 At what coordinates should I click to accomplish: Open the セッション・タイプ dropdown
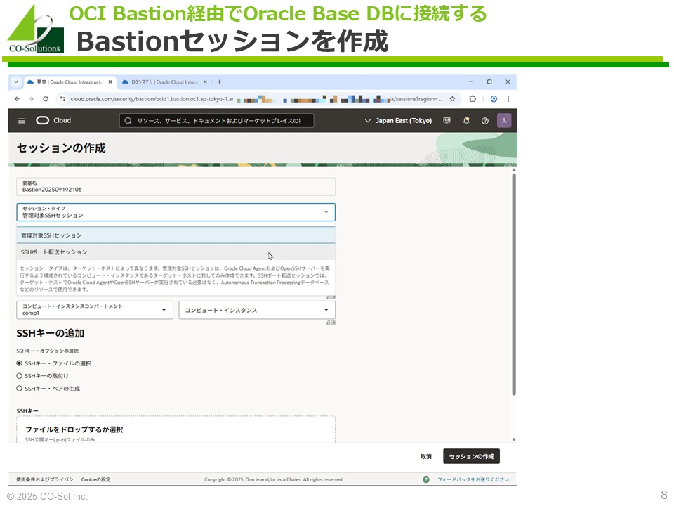pyautogui.click(x=176, y=212)
